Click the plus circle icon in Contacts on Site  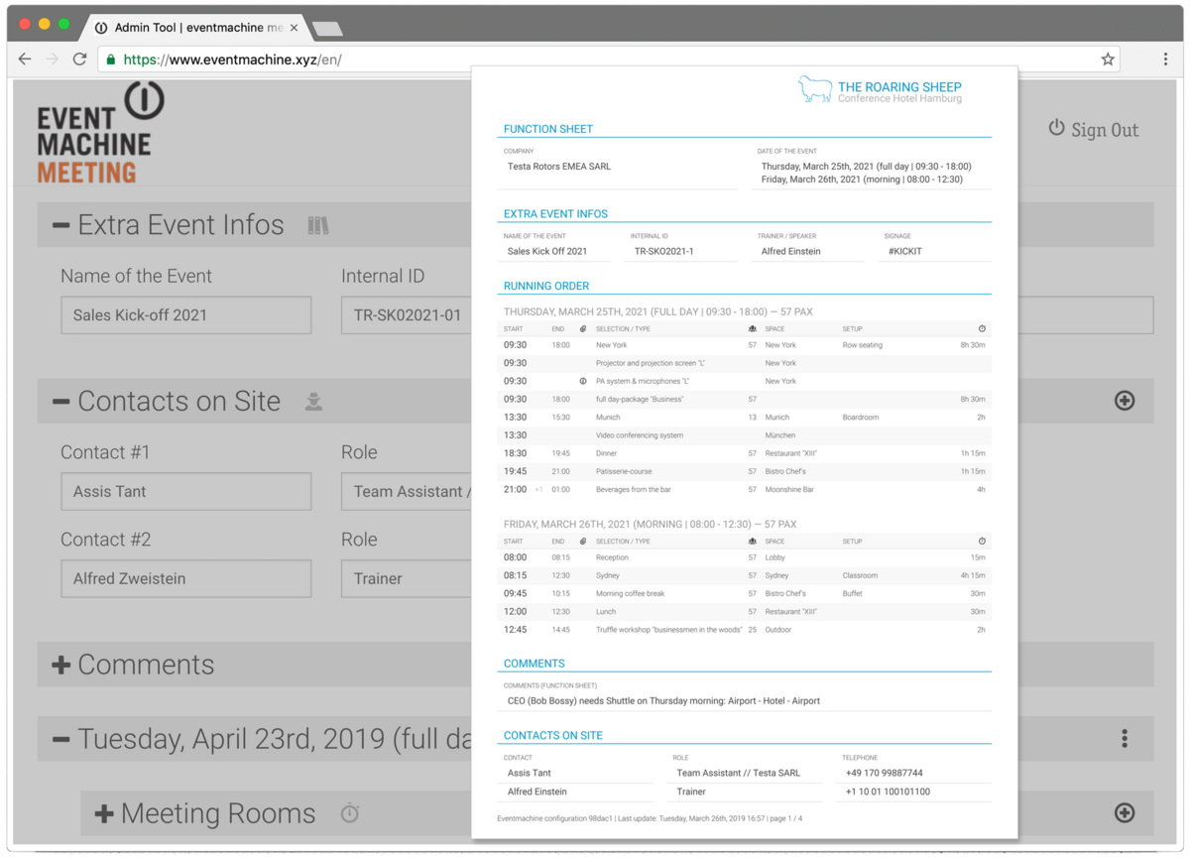tap(1125, 401)
